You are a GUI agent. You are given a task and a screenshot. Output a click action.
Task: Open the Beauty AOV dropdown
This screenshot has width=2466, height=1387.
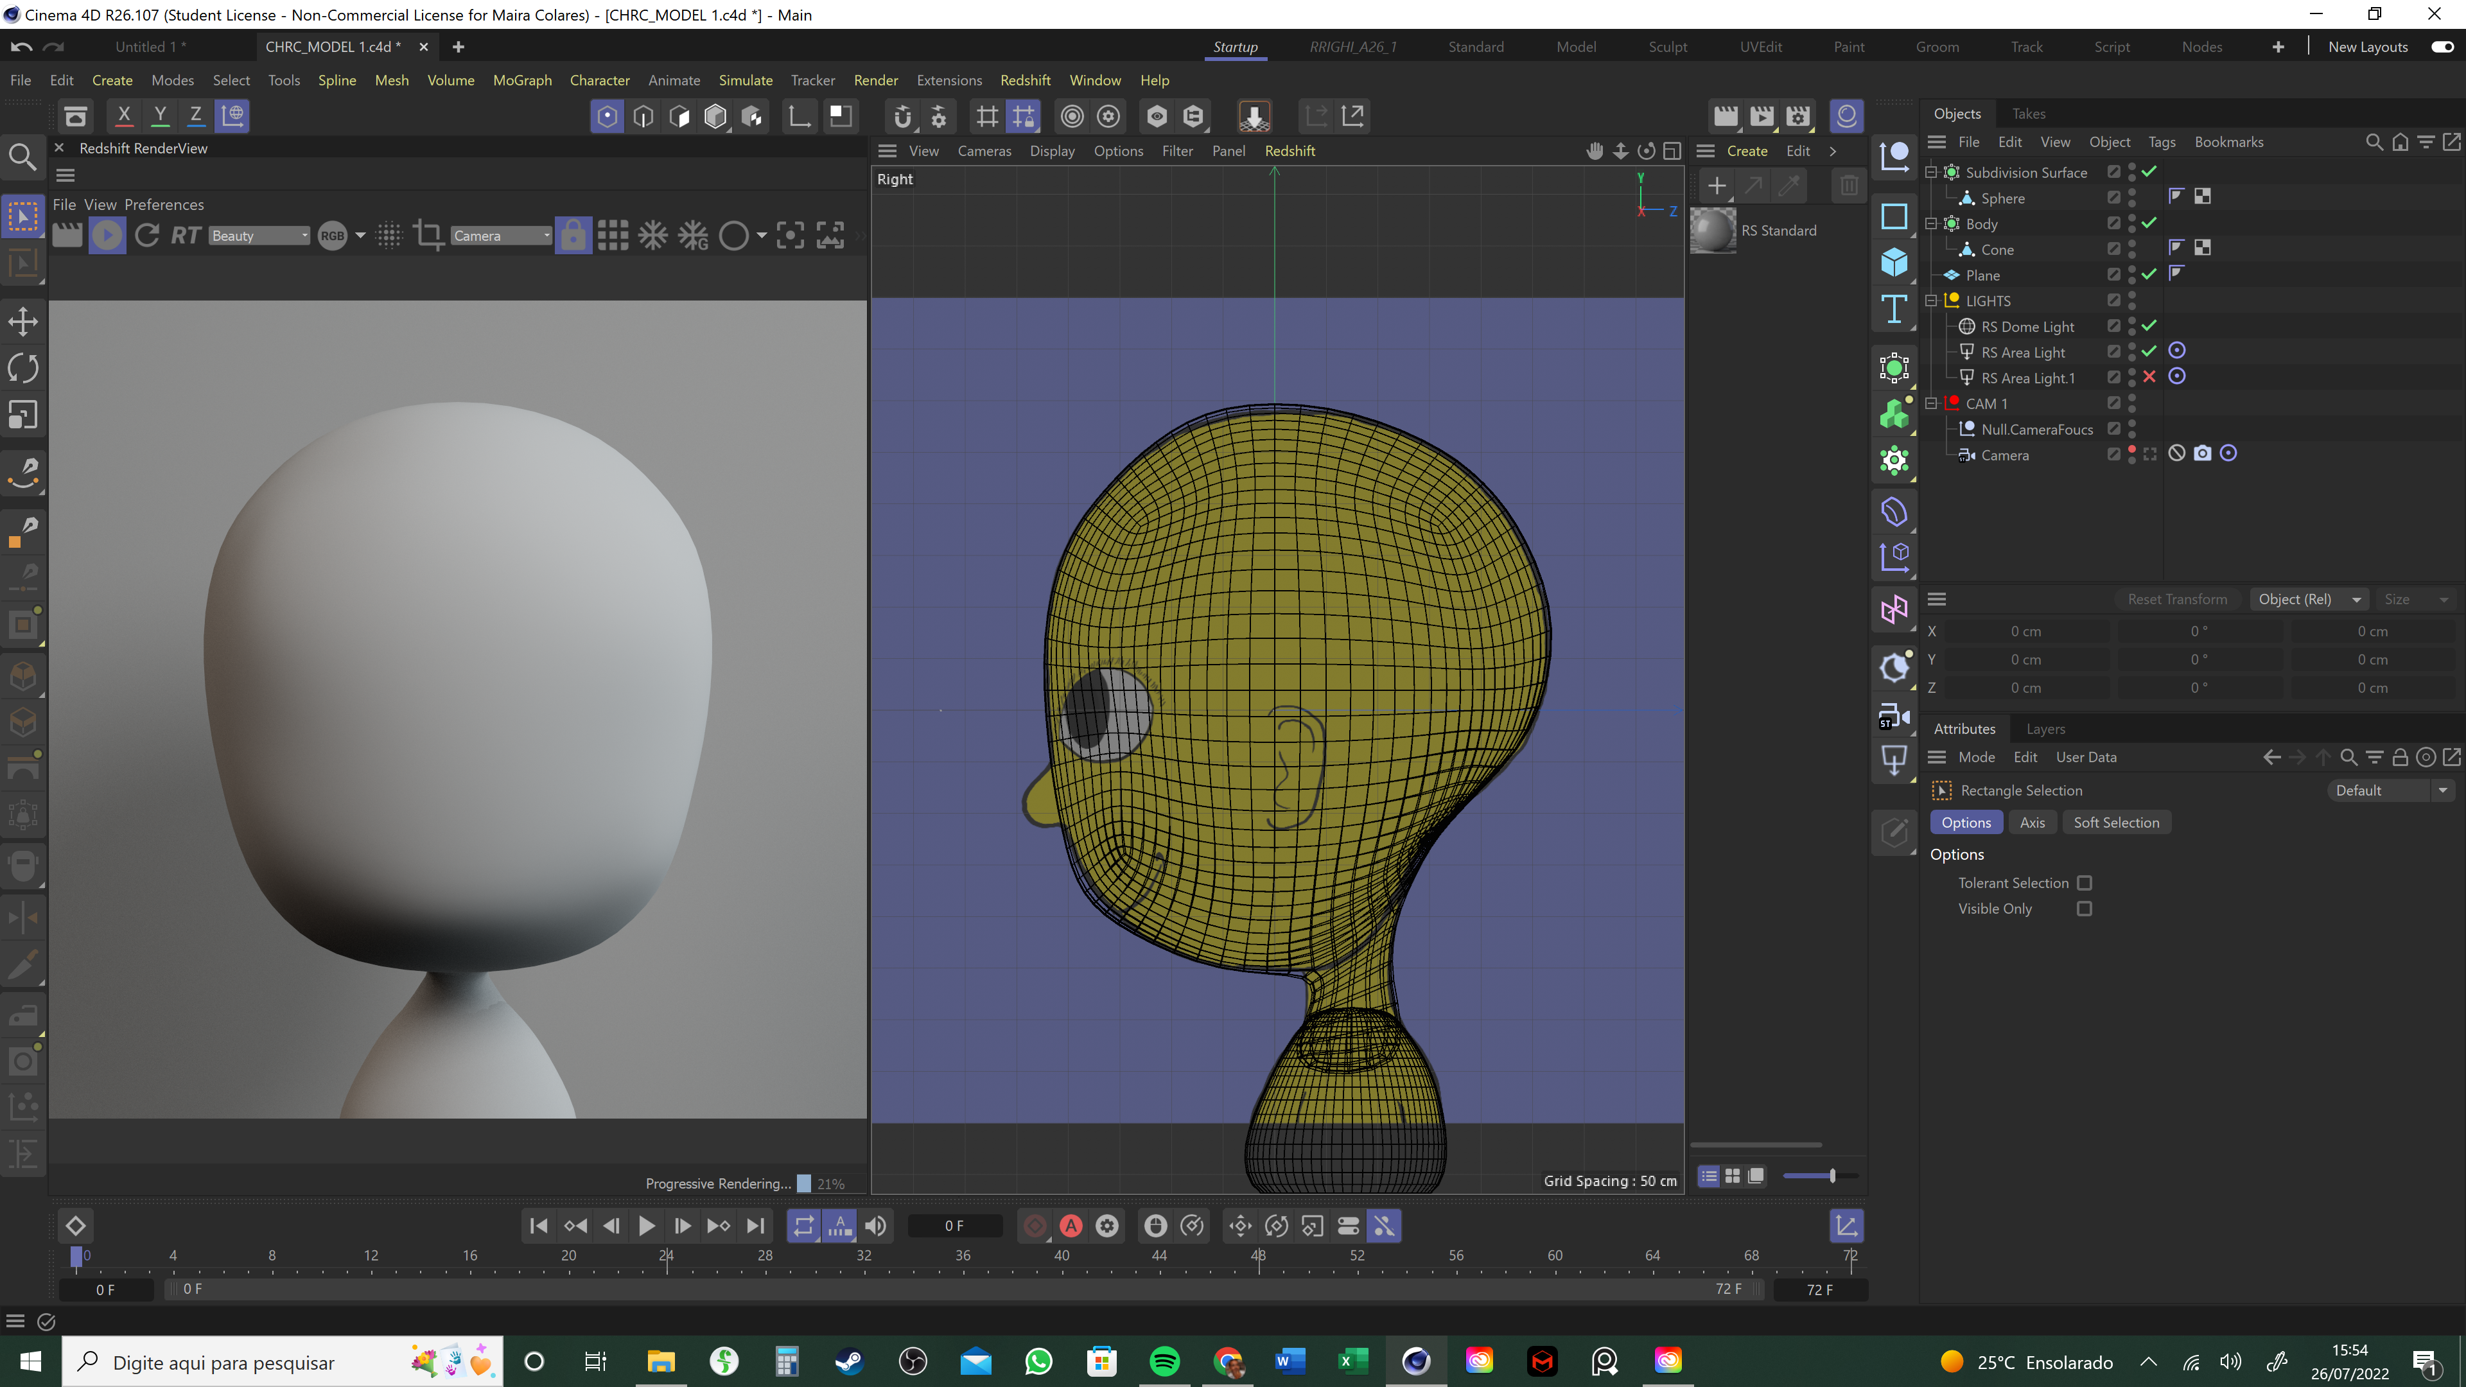coord(258,236)
